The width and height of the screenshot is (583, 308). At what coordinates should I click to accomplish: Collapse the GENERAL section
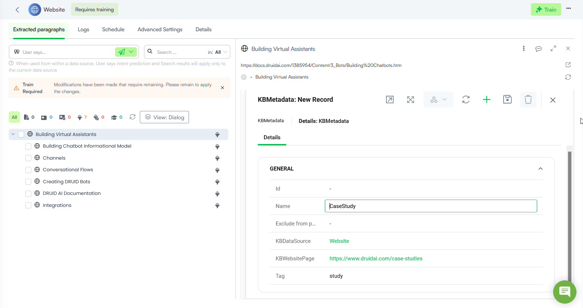coord(540,169)
